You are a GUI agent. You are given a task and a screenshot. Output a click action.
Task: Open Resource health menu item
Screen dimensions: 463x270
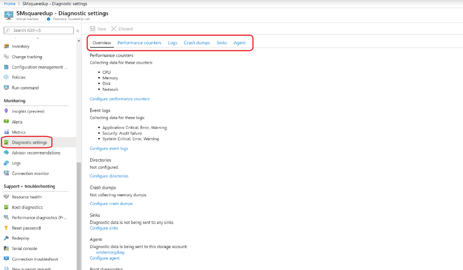click(x=27, y=197)
